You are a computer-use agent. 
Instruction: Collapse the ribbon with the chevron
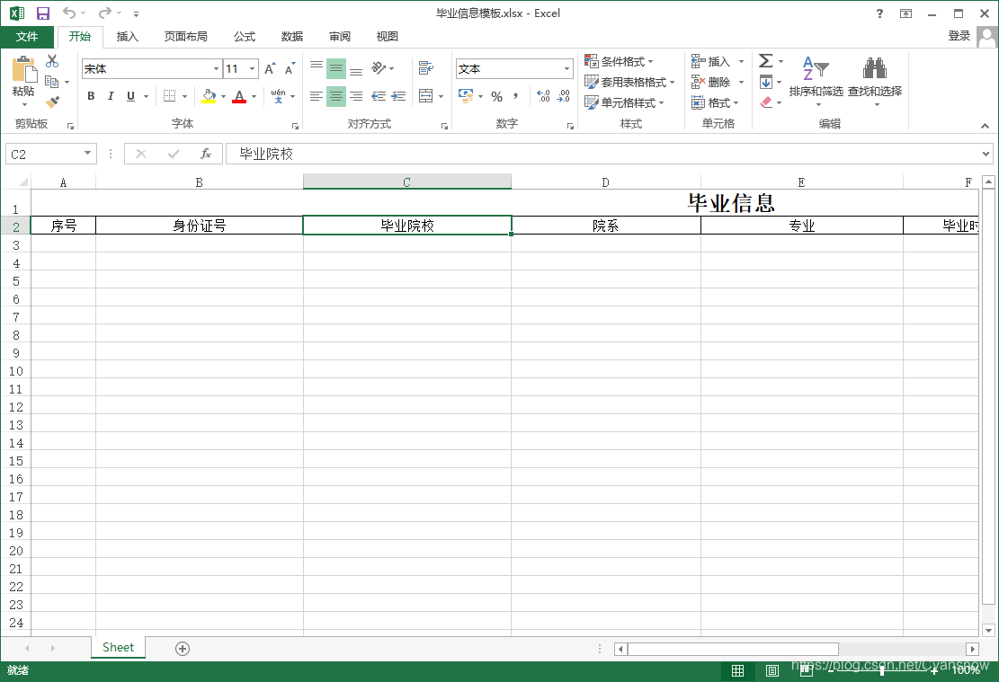(985, 126)
